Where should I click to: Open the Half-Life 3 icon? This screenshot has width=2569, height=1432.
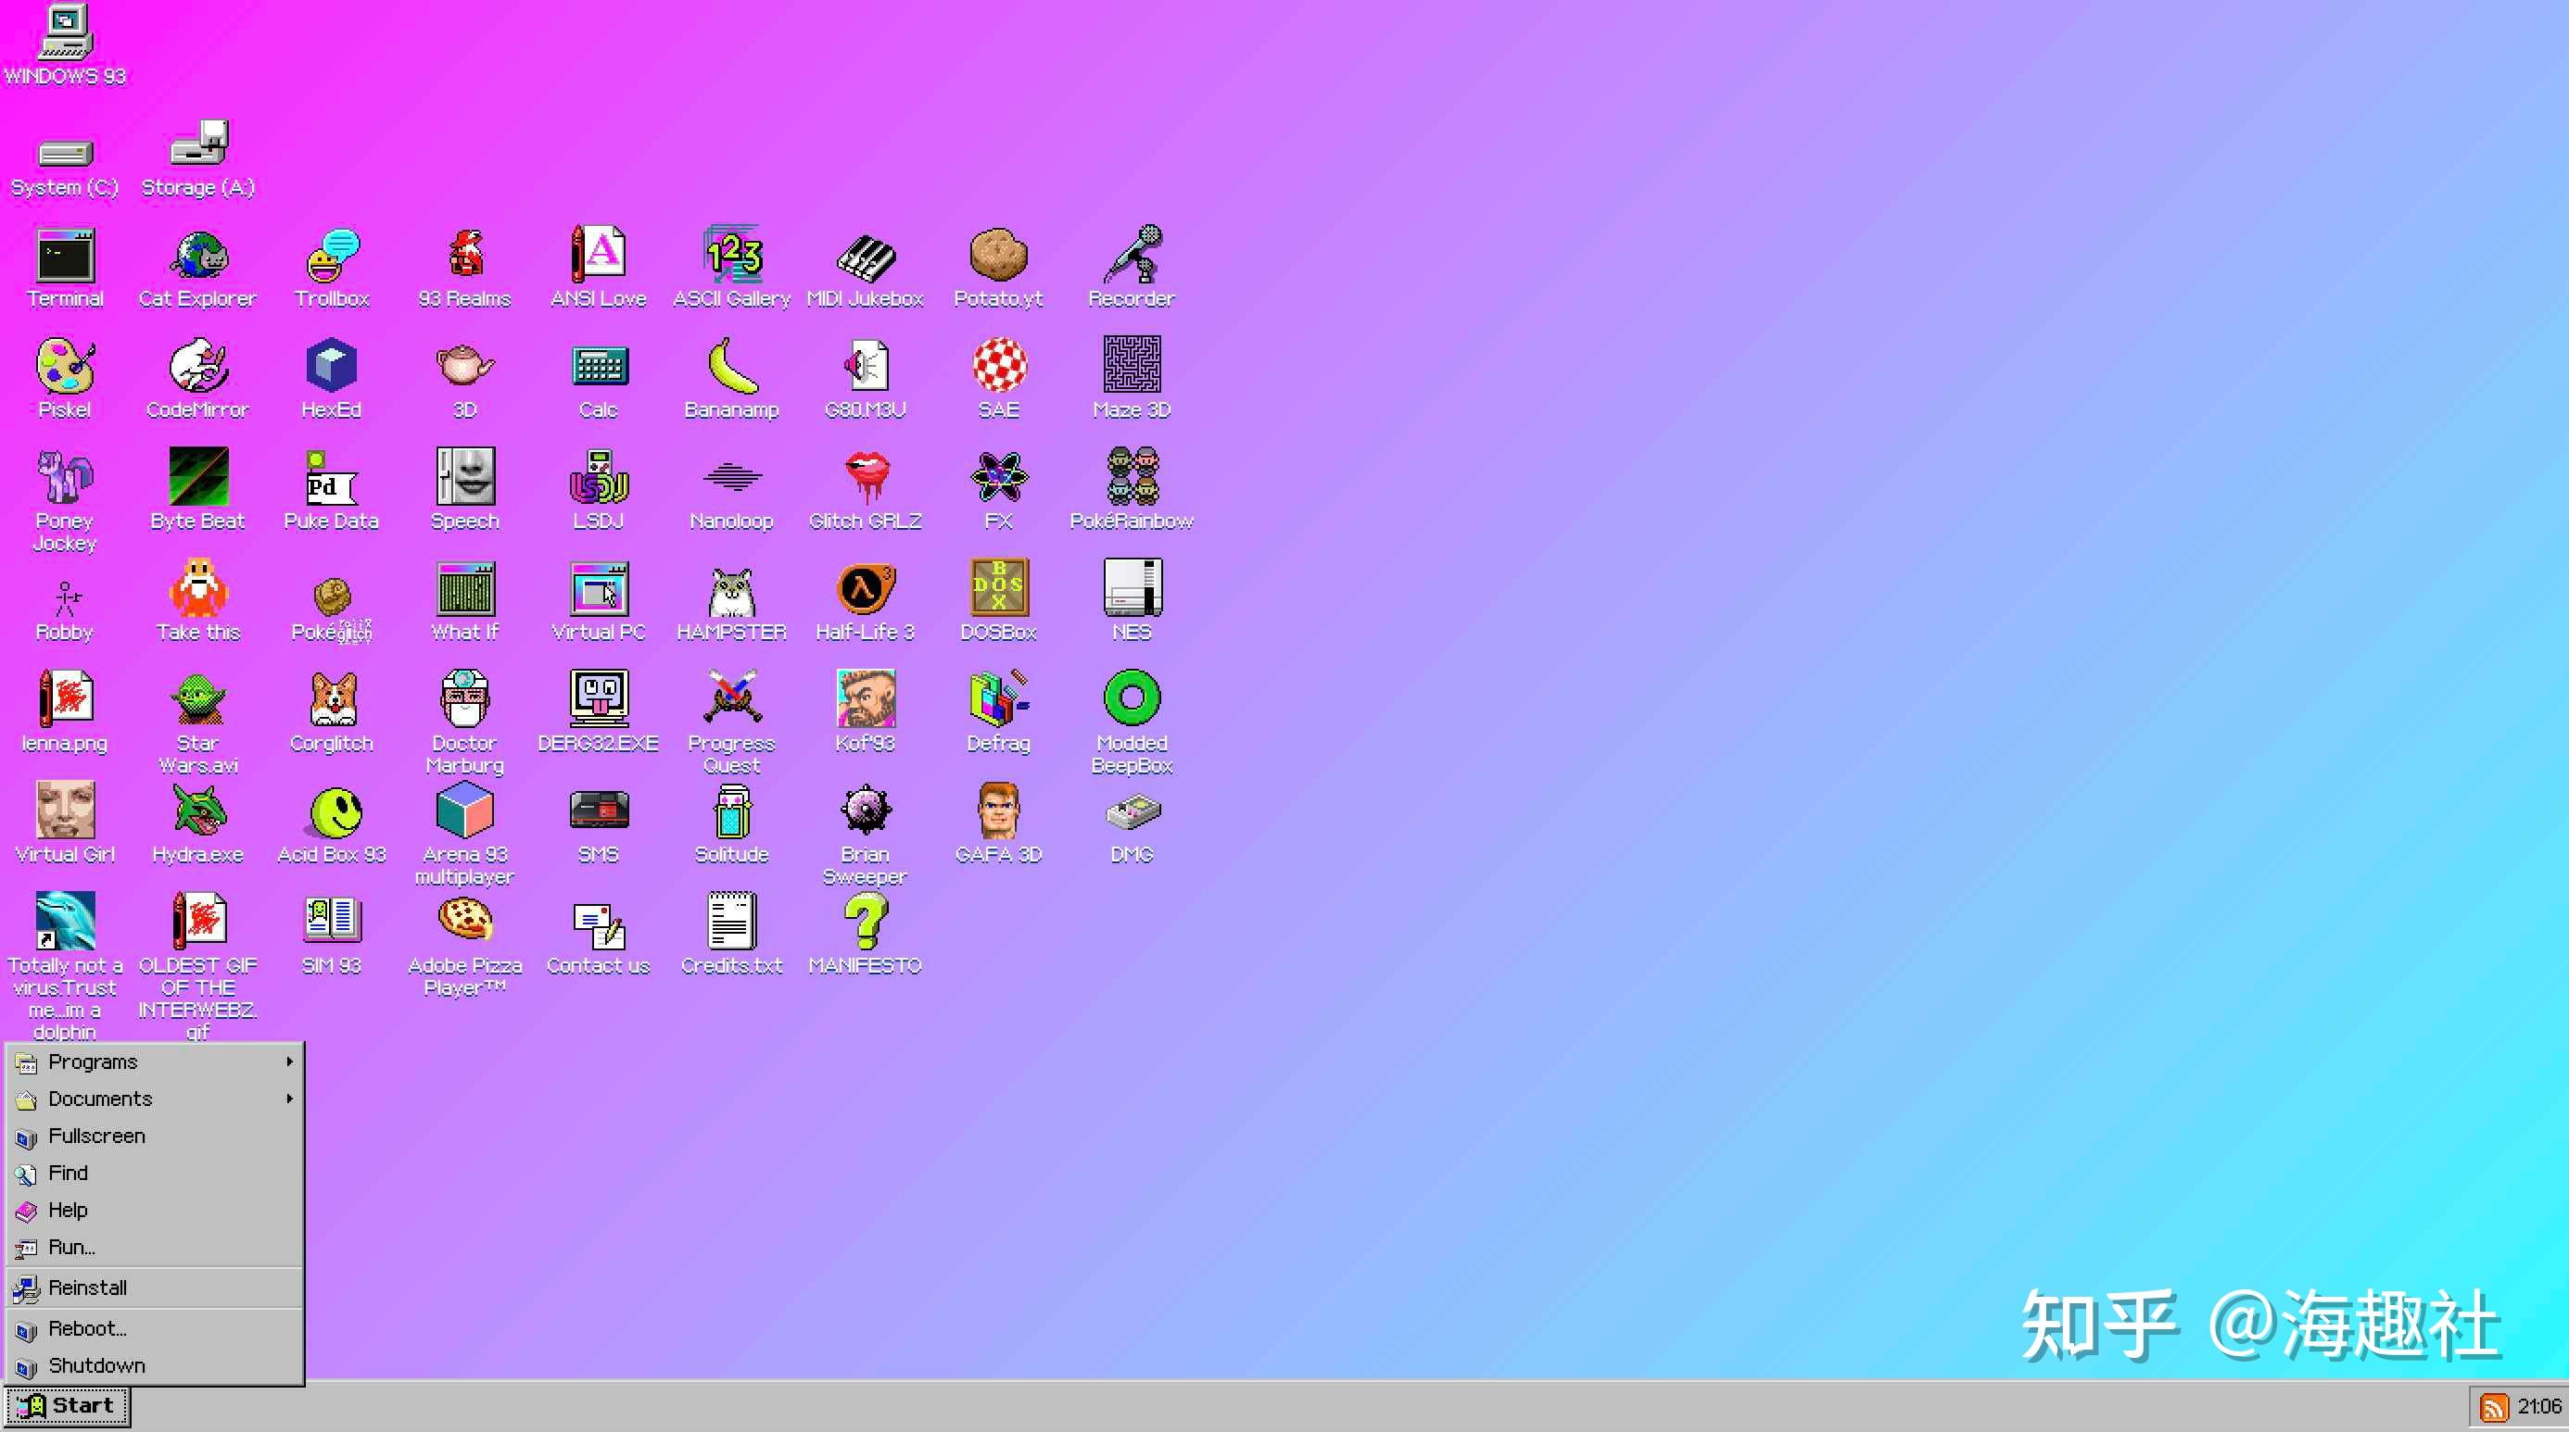pos(865,590)
